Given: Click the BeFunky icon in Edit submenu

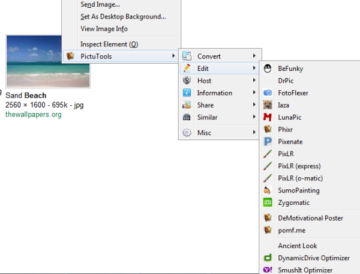Looking at the screenshot, I should coord(268,68).
